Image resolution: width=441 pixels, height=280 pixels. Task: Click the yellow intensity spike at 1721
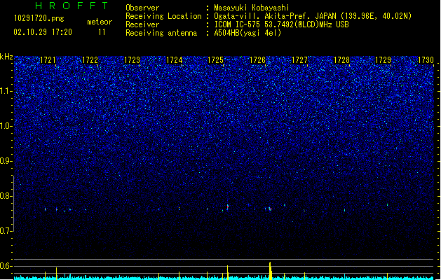coord(57,274)
